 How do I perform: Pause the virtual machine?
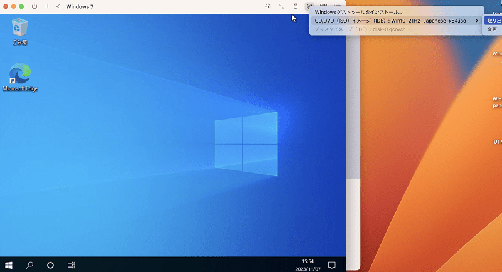click(46, 6)
